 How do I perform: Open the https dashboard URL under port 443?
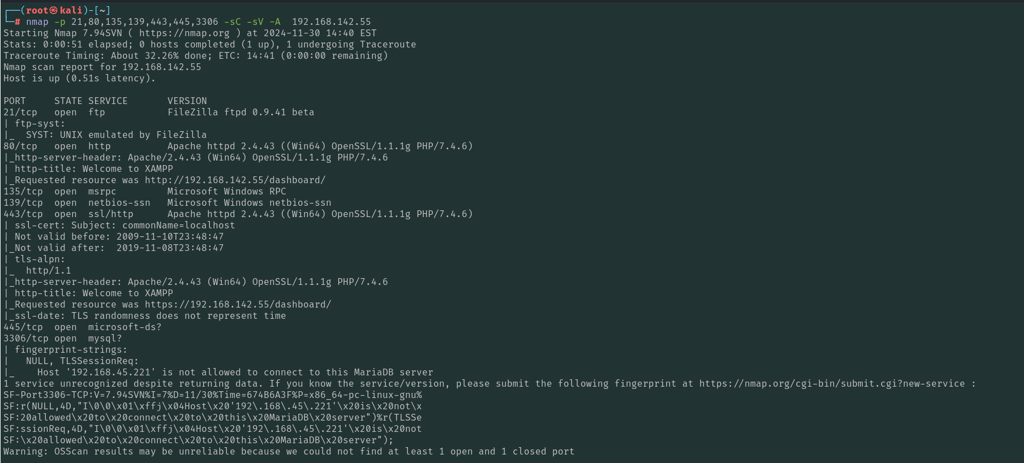pos(238,305)
